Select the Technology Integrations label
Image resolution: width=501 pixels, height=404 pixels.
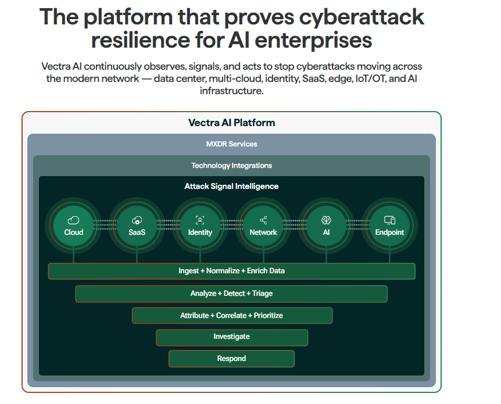coord(232,166)
